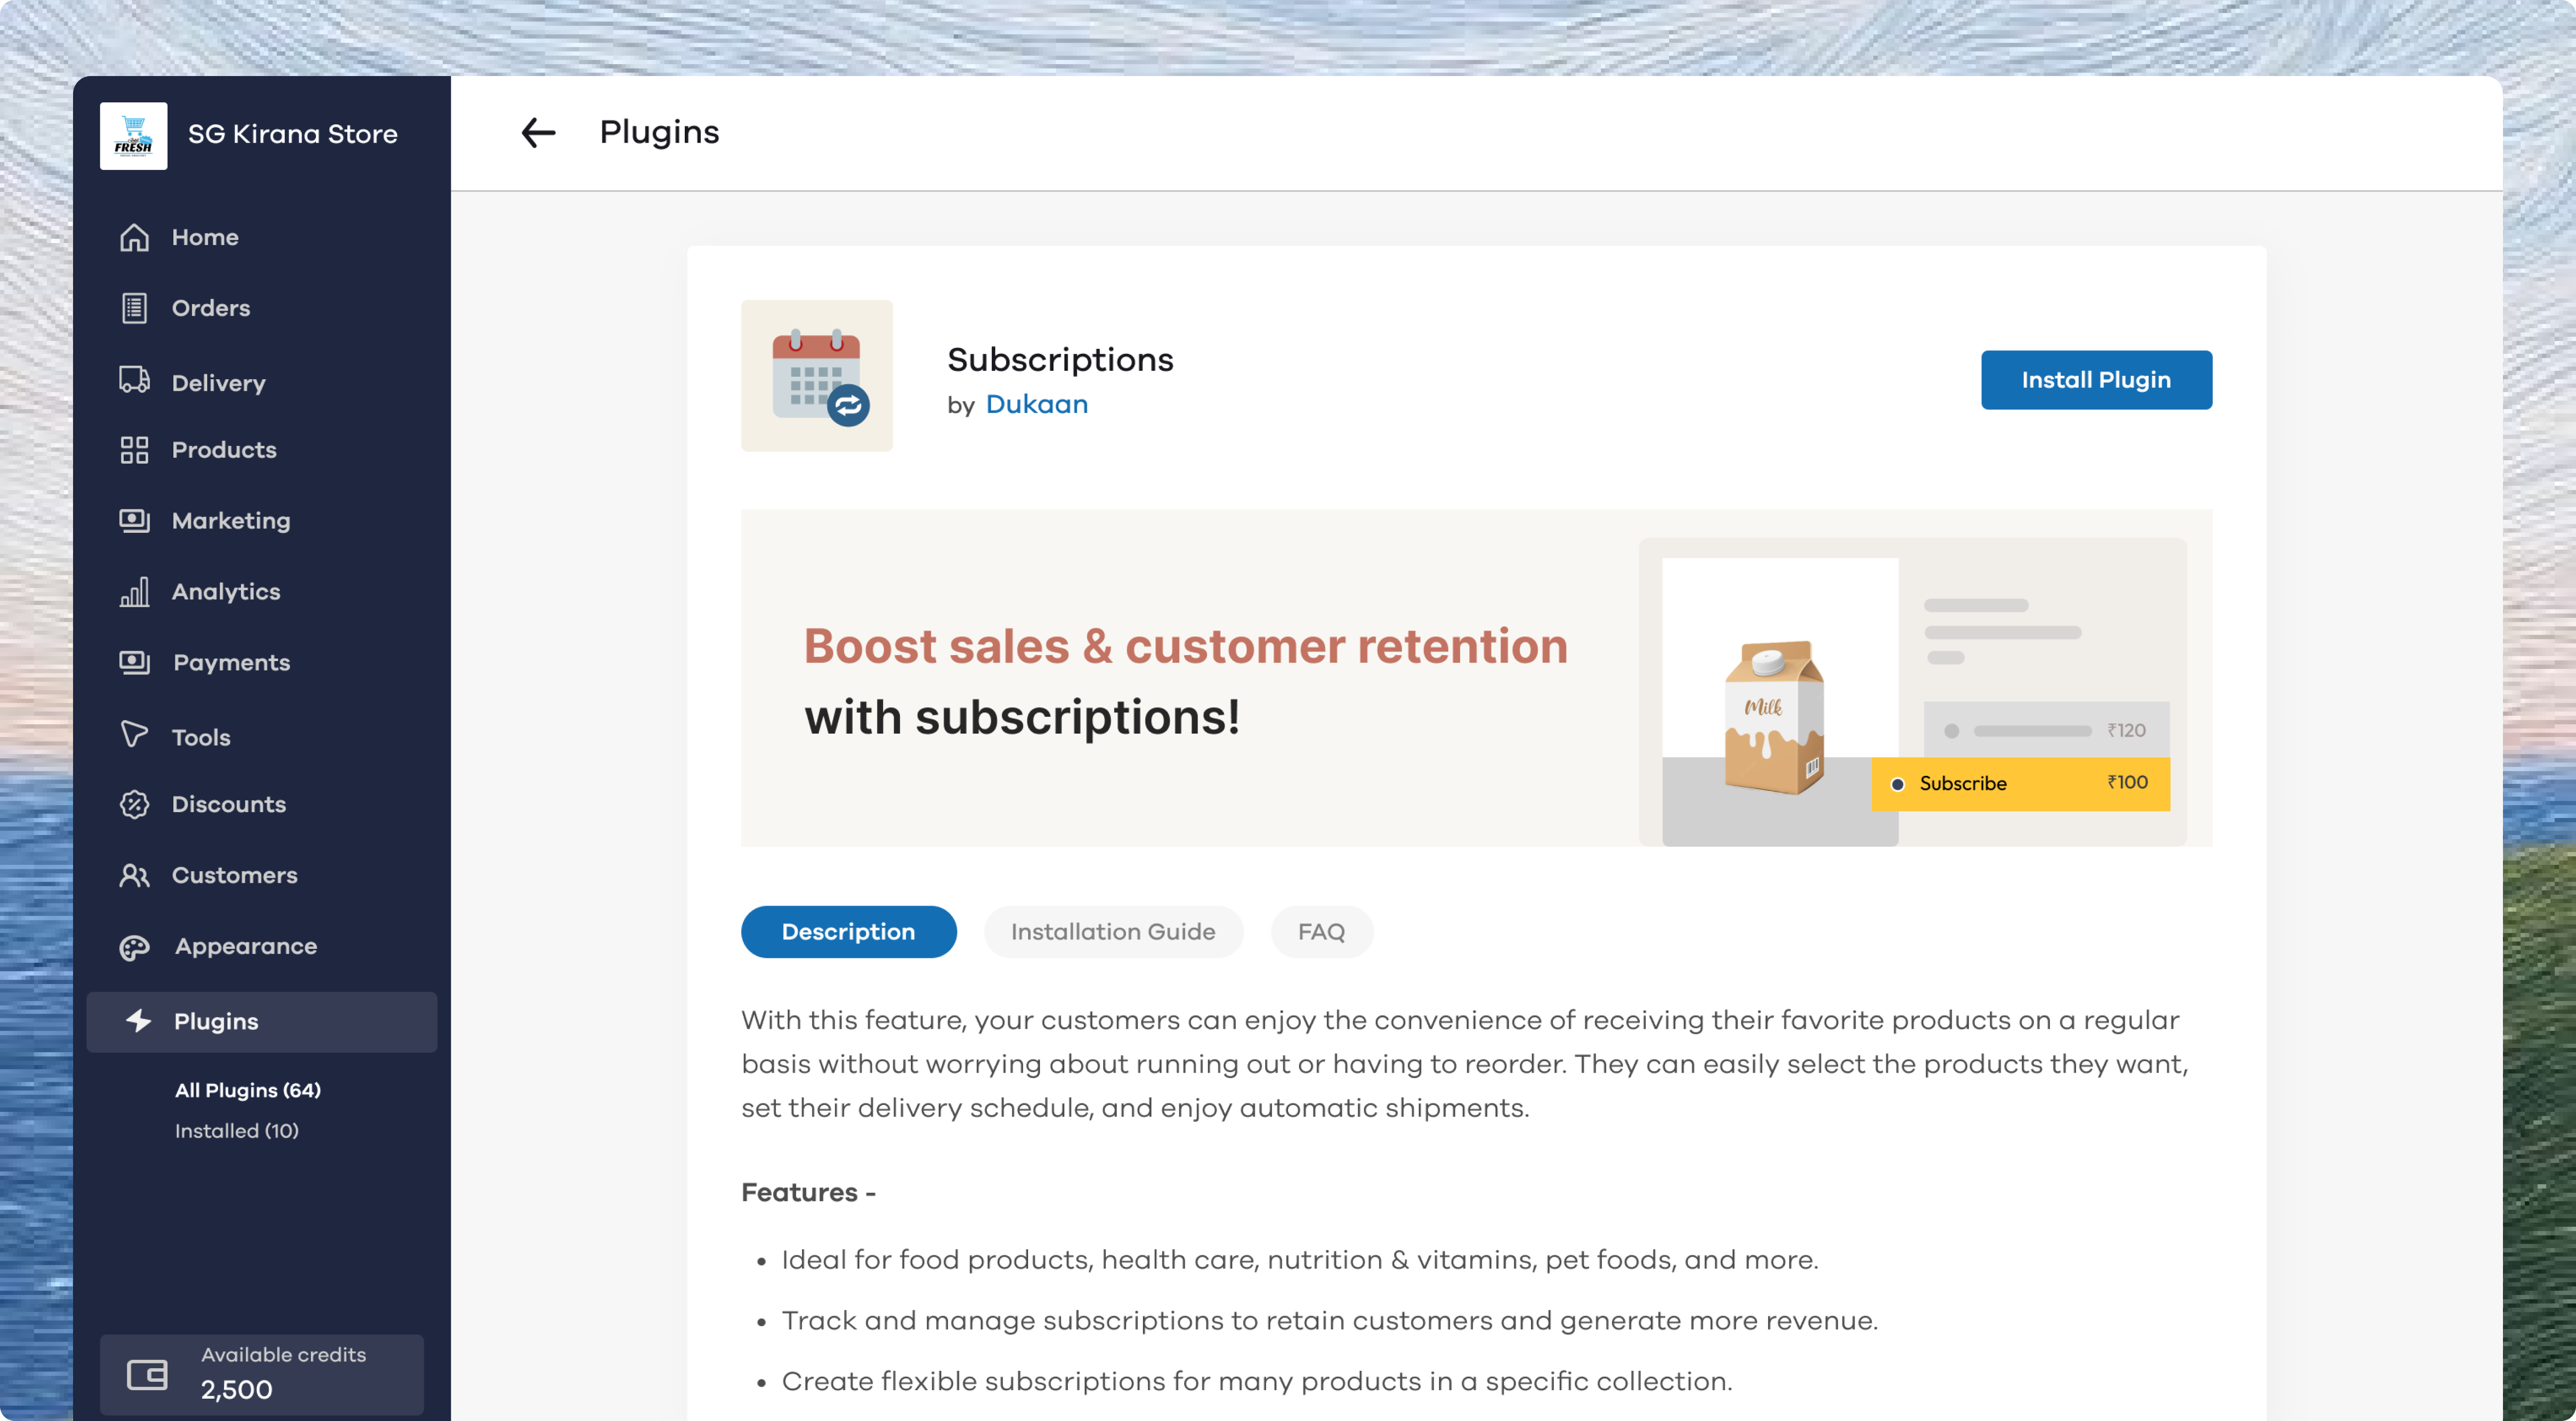Image resolution: width=2576 pixels, height=1421 pixels.
Task: Click the Customers people icon
Action: (x=134, y=875)
